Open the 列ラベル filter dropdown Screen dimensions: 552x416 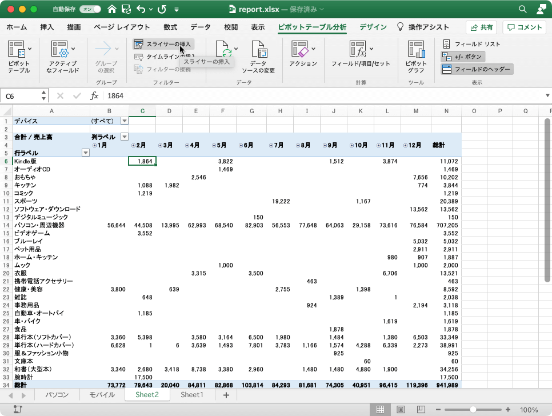[x=125, y=137]
